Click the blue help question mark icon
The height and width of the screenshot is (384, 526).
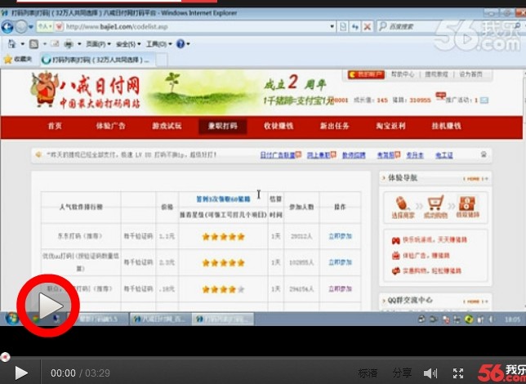181,43
